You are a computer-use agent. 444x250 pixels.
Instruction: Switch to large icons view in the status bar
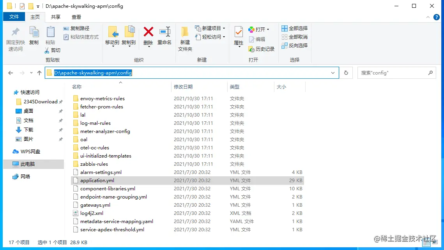[435, 242]
